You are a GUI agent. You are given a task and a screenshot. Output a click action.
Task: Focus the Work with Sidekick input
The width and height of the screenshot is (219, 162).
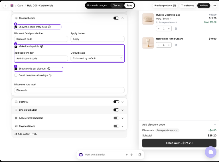(103, 155)
